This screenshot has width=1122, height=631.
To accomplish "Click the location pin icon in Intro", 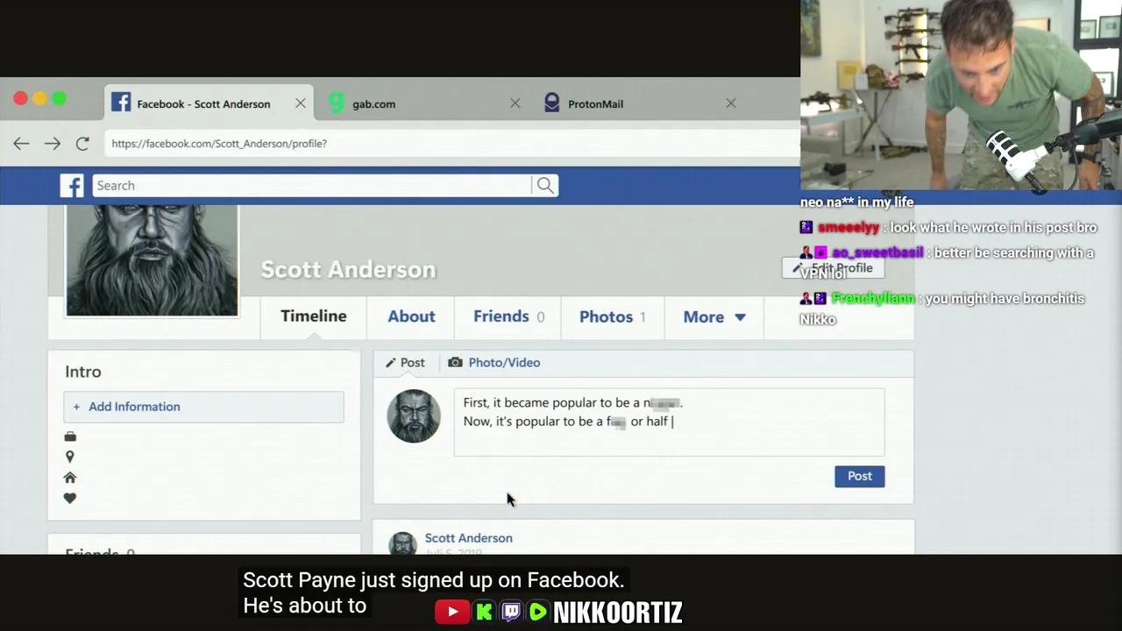I will pos(70,457).
